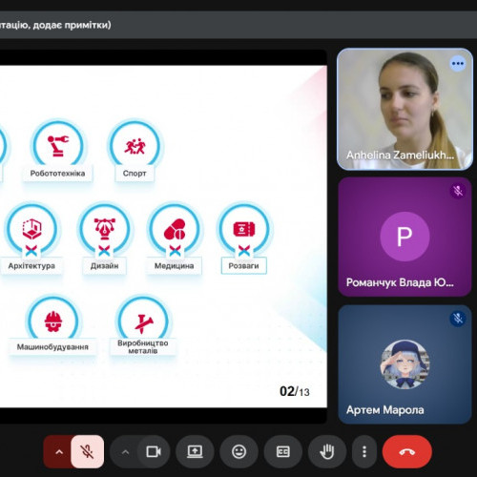Select Романчук Влада participant tile
Screen dimensions: 477x477
point(404,238)
